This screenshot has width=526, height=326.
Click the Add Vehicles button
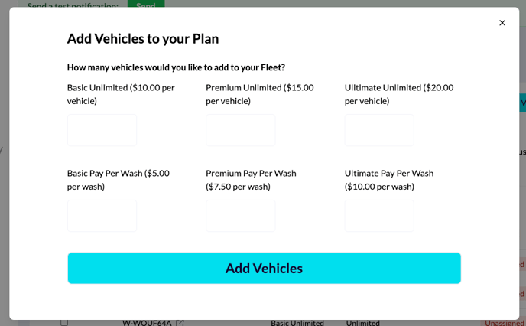pyautogui.click(x=264, y=268)
